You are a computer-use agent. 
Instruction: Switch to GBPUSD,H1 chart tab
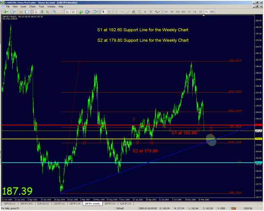[x=9, y=203]
